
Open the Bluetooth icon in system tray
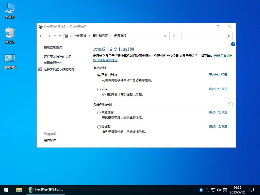[x=201, y=190]
